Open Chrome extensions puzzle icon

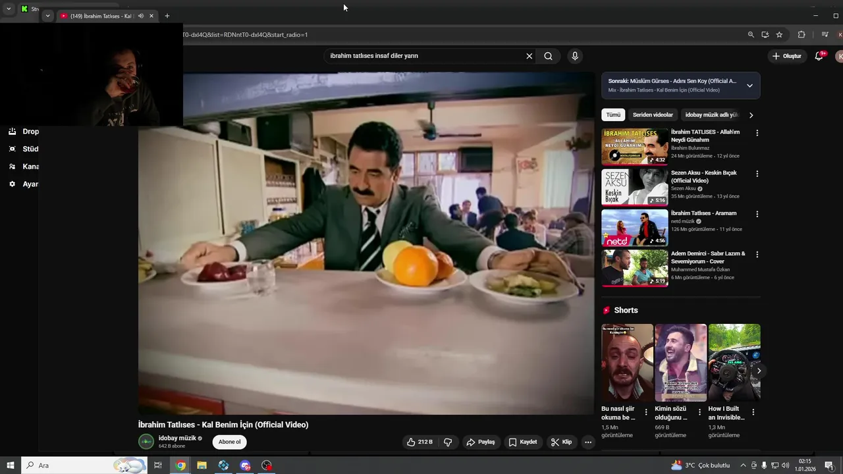802,35
